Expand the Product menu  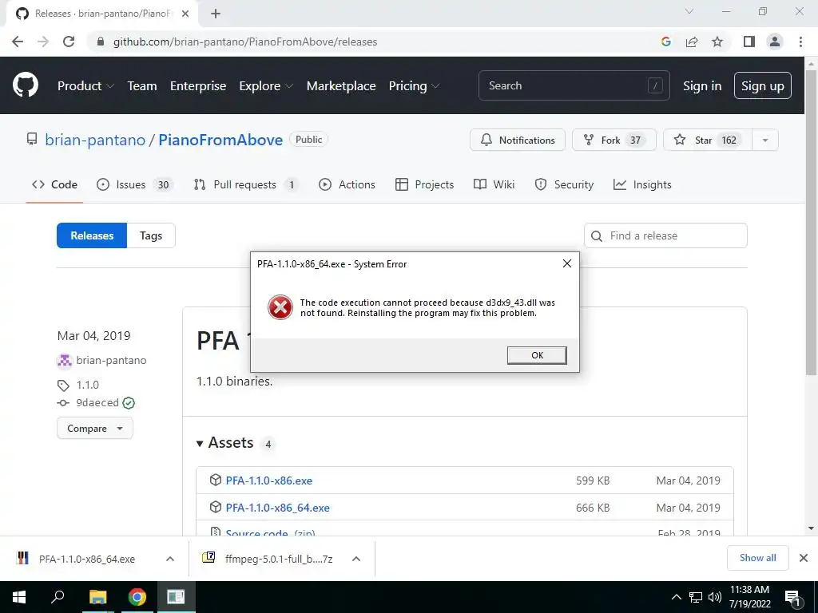[x=85, y=85]
